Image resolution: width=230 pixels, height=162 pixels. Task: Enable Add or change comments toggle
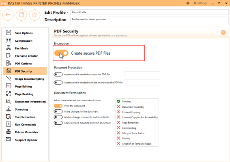pos(58,117)
